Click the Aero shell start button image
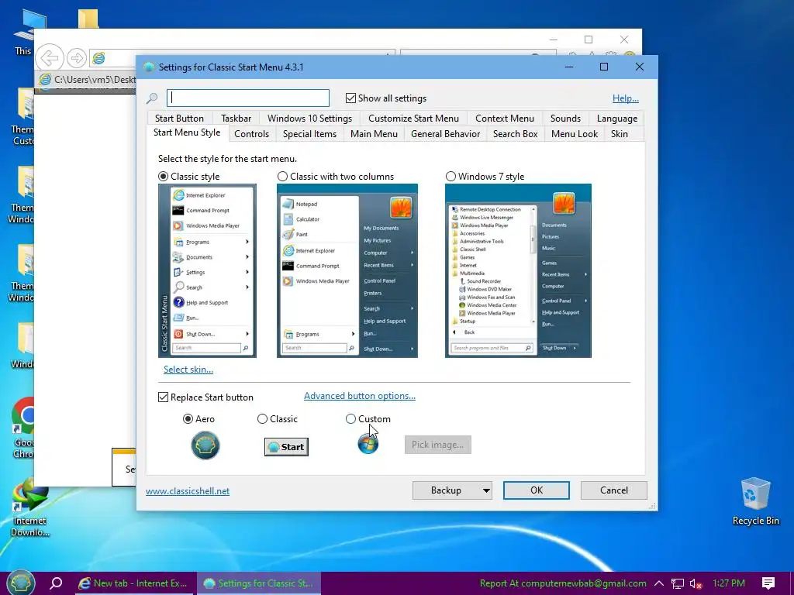Image resolution: width=794 pixels, height=595 pixels. click(205, 445)
